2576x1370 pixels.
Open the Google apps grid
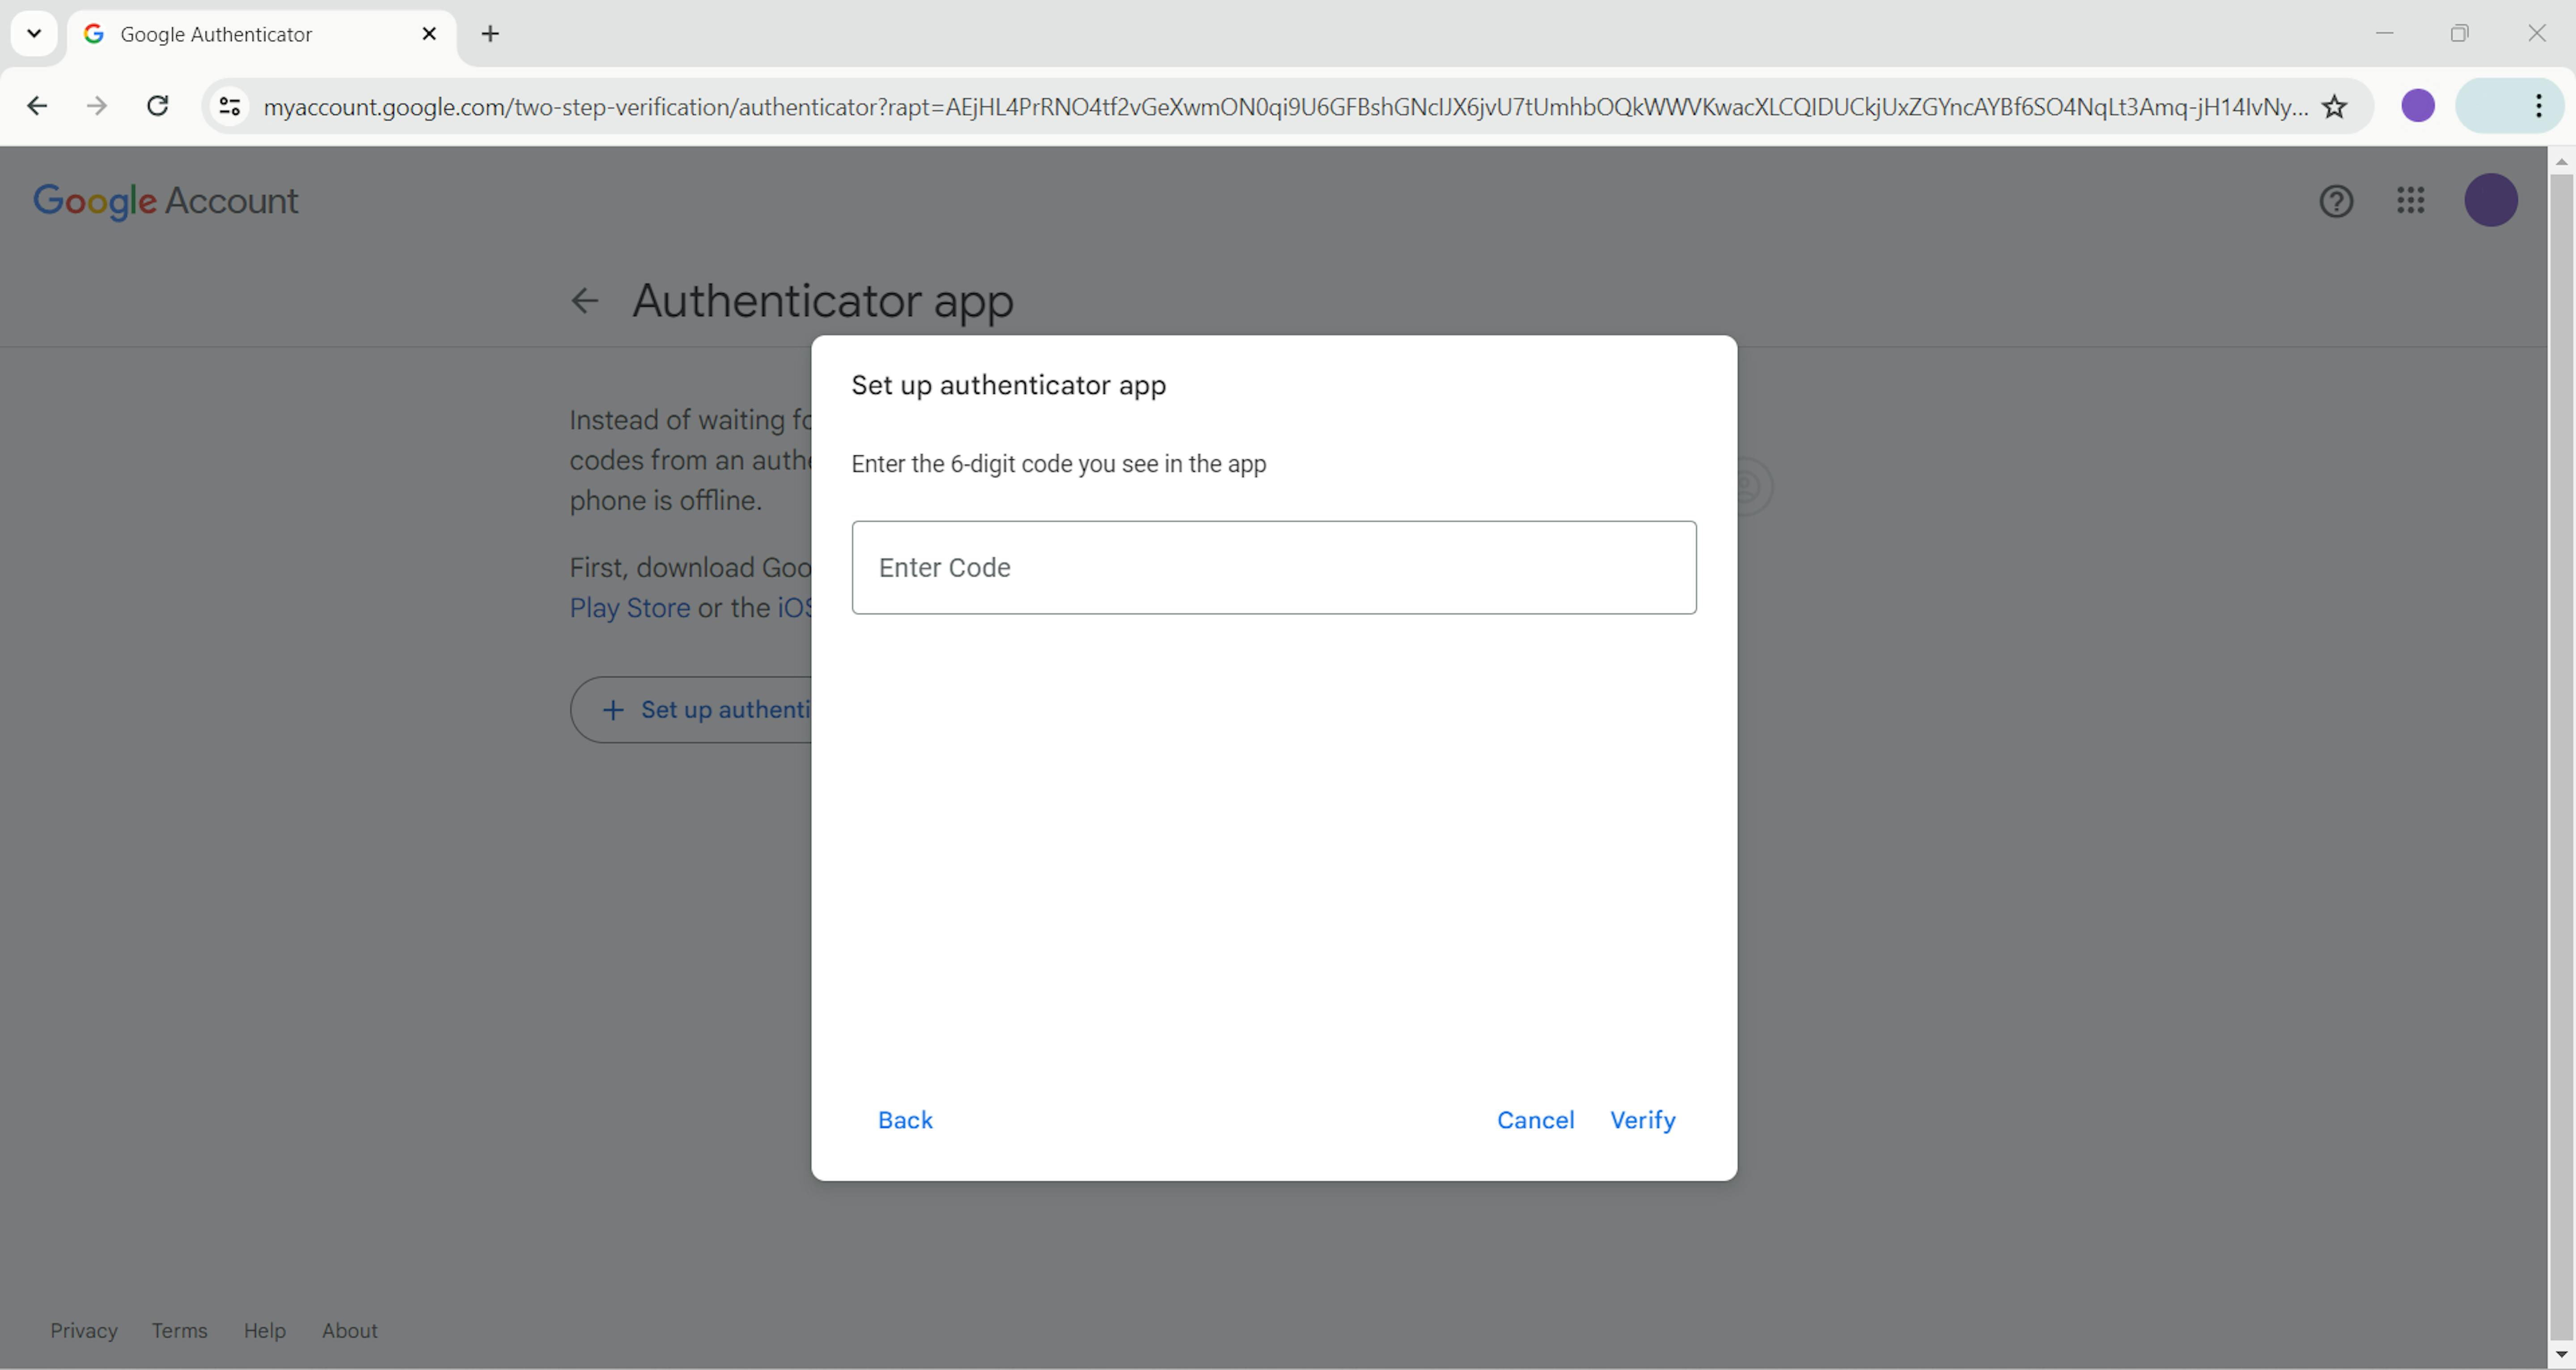[2411, 201]
